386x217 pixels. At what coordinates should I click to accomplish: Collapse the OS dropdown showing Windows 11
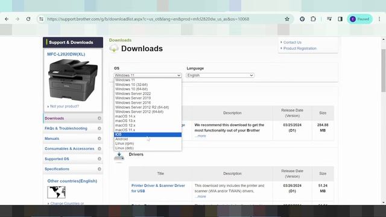(148, 75)
